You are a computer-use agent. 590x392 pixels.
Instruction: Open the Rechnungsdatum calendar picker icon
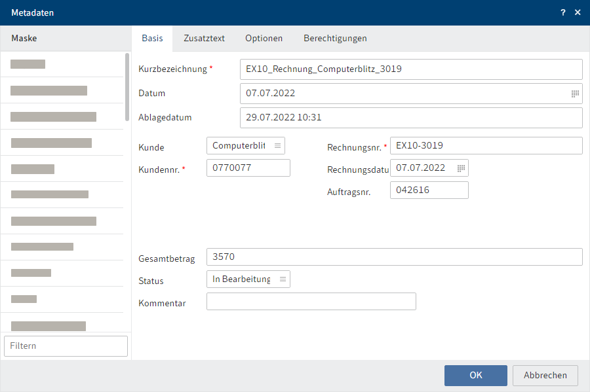click(x=461, y=168)
